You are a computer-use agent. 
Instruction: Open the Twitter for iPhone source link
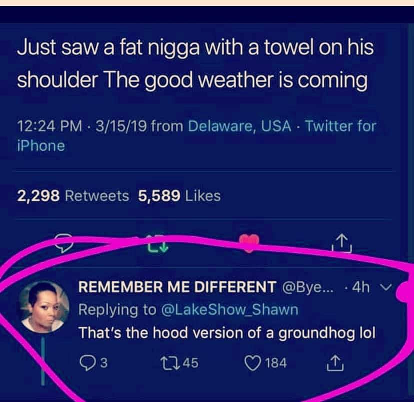[196, 136]
